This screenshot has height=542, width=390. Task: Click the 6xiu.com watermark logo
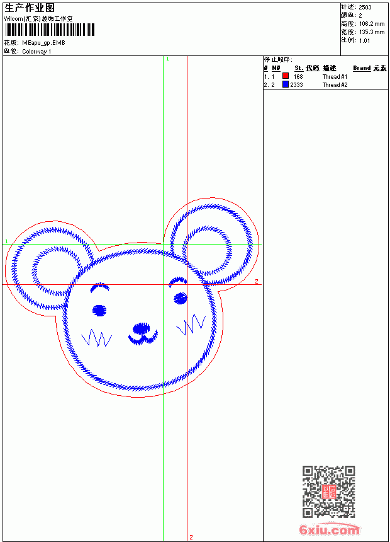click(329, 529)
